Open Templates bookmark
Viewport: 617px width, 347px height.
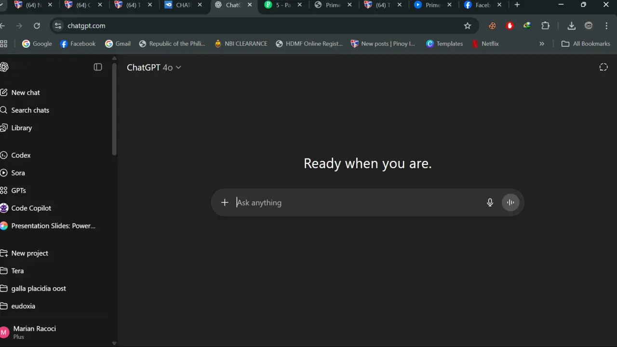tap(444, 43)
